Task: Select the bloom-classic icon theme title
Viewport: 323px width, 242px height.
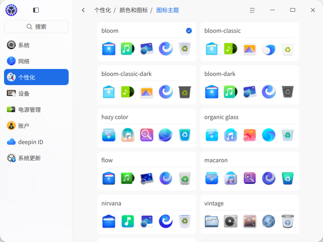Action: coord(222,31)
